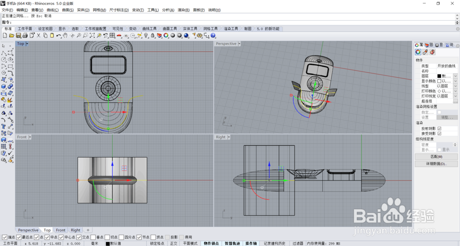This screenshot has height=246, width=460.
Task: Toggle the 端点 osnap checkbox
Action: (x=5, y=237)
